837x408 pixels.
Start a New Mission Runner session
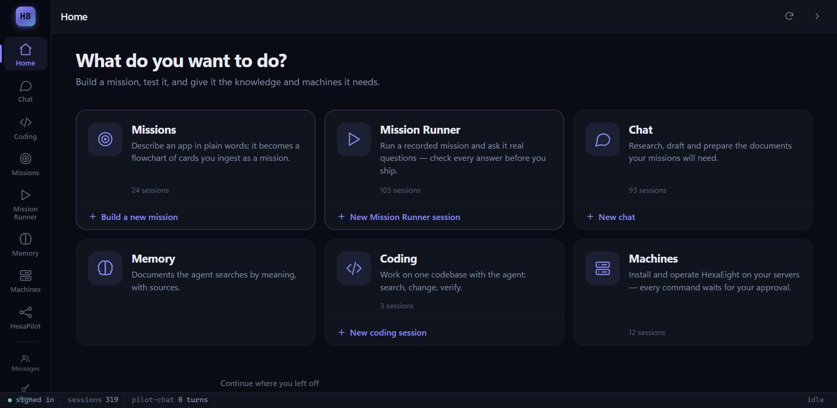click(x=399, y=217)
